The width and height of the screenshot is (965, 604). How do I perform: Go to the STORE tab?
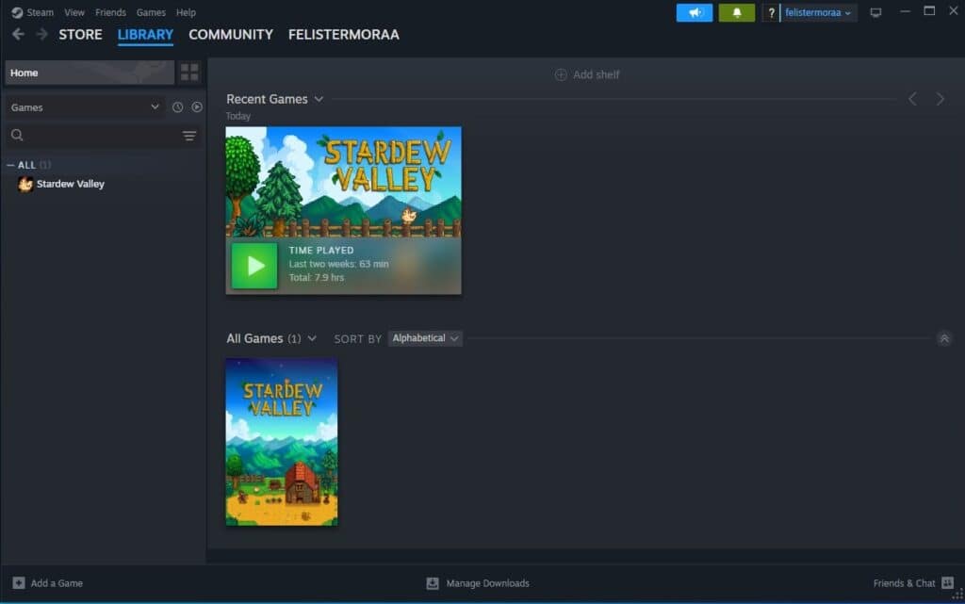(x=80, y=34)
